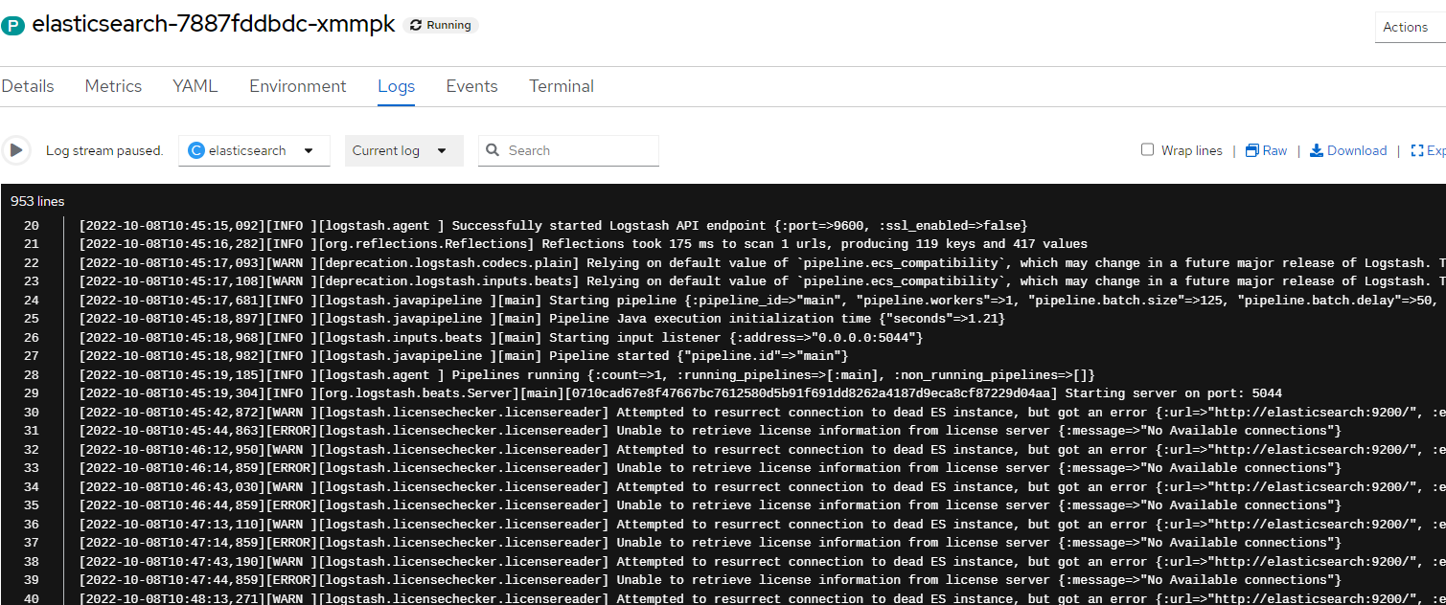The height and width of the screenshot is (605, 1446).
Task: Click log line 38 WARN at 10:47:43
Action: point(762,562)
